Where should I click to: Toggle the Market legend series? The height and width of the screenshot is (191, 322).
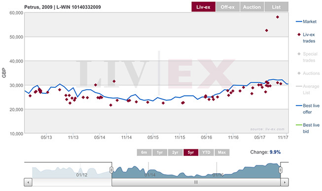click(306, 22)
